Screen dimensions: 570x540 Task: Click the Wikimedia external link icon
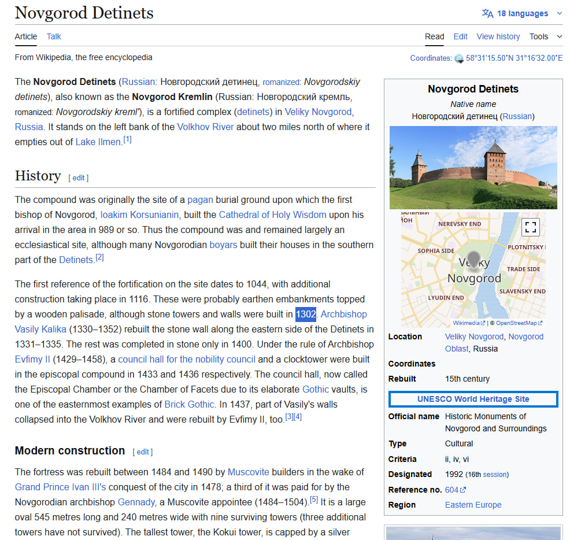click(483, 323)
